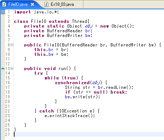The image size is (164, 140).
Task: Click the Java file icon on Ex18_03.java tab
Action: pos(46,4)
